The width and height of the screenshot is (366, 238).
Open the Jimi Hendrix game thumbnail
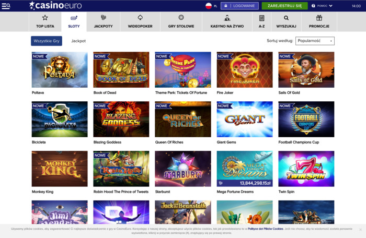pos(60,212)
